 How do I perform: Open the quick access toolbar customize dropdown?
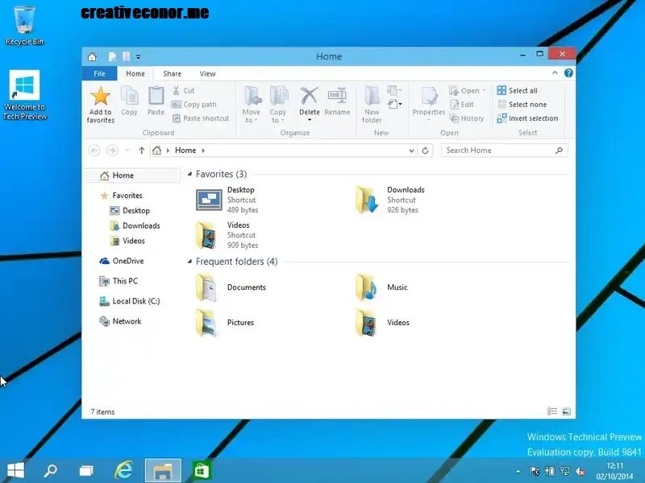138,56
